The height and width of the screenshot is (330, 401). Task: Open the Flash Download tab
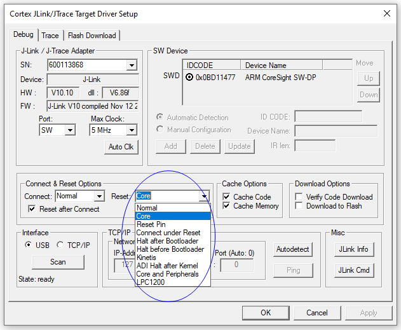(92, 36)
